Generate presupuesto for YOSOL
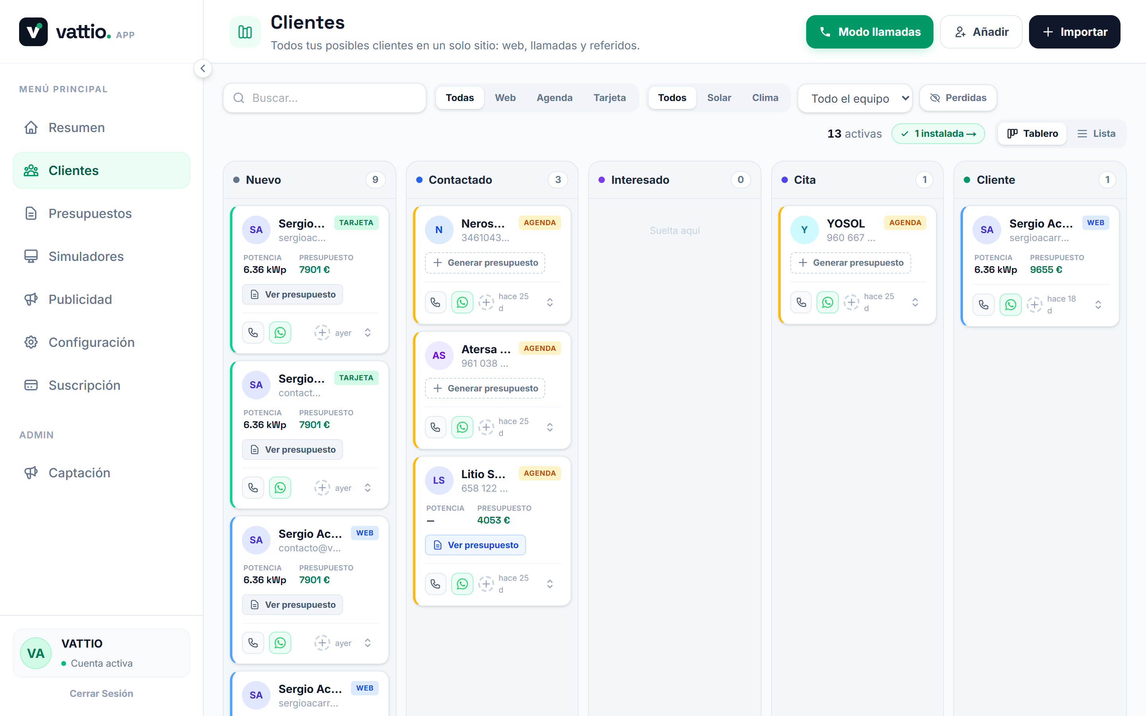Image resolution: width=1146 pixels, height=716 pixels. pyautogui.click(x=850, y=263)
